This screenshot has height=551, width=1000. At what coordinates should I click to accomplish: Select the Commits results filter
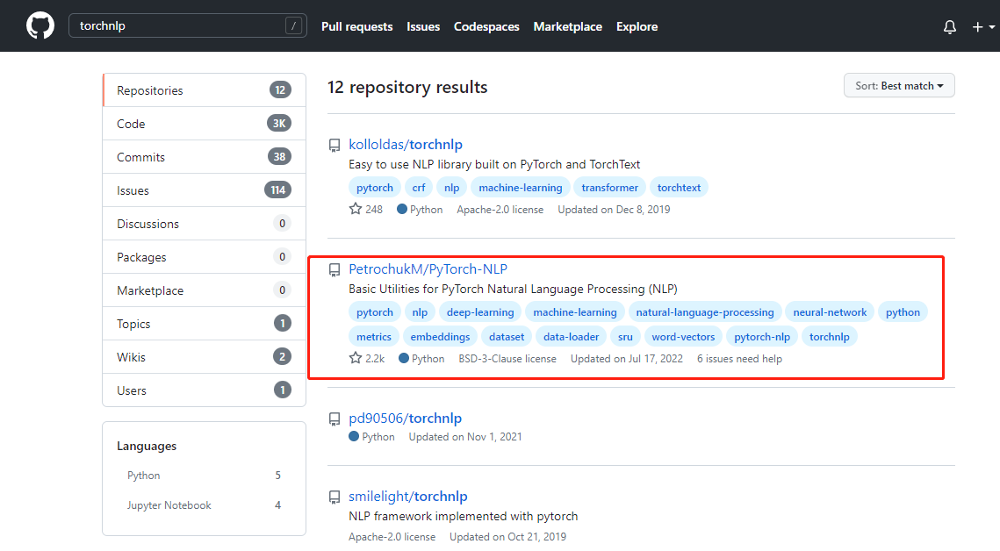click(x=204, y=157)
